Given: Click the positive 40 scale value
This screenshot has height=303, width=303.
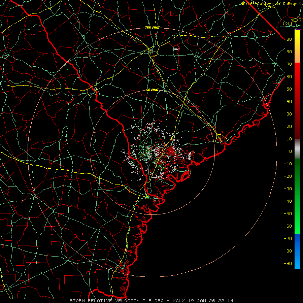Looking at the screenshot, I should (289, 101).
